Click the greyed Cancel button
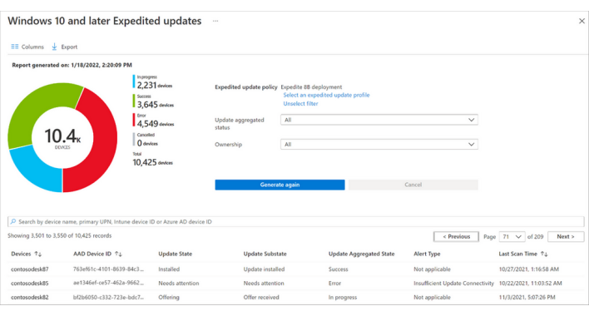This screenshot has width=589, height=316. point(413,185)
